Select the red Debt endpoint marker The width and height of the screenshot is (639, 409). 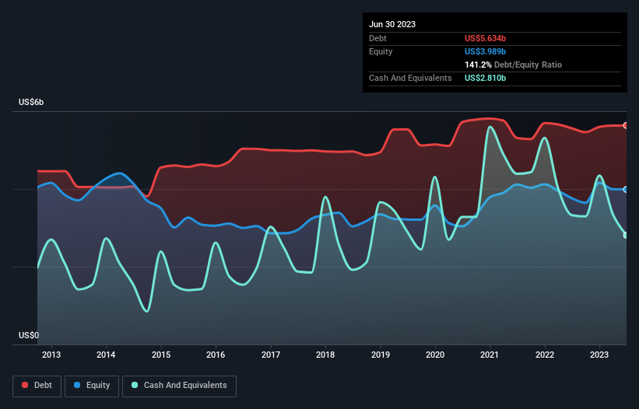click(626, 126)
